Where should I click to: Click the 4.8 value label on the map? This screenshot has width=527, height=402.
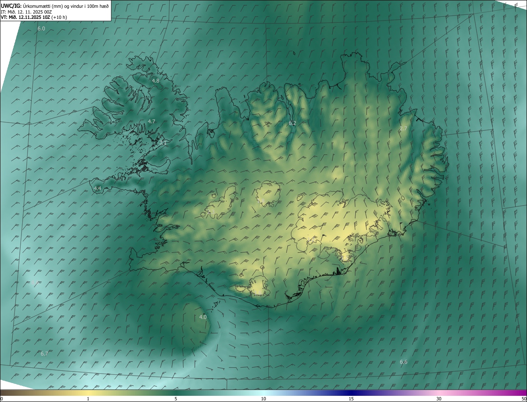point(156,81)
